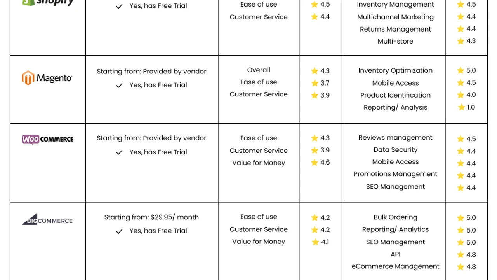Click 'Multichannel Marketing' in Shopify row

pyautogui.click(x=395, y=17)
